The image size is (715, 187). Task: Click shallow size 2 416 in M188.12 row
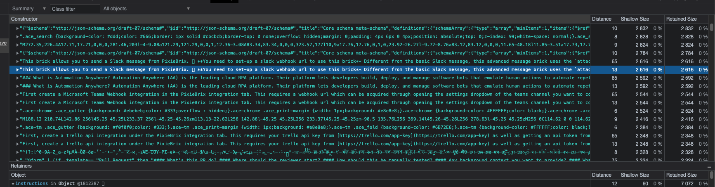tap(642, 119)
